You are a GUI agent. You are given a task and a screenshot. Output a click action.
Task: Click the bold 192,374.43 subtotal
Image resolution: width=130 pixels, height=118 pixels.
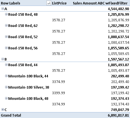coord(120,99)
